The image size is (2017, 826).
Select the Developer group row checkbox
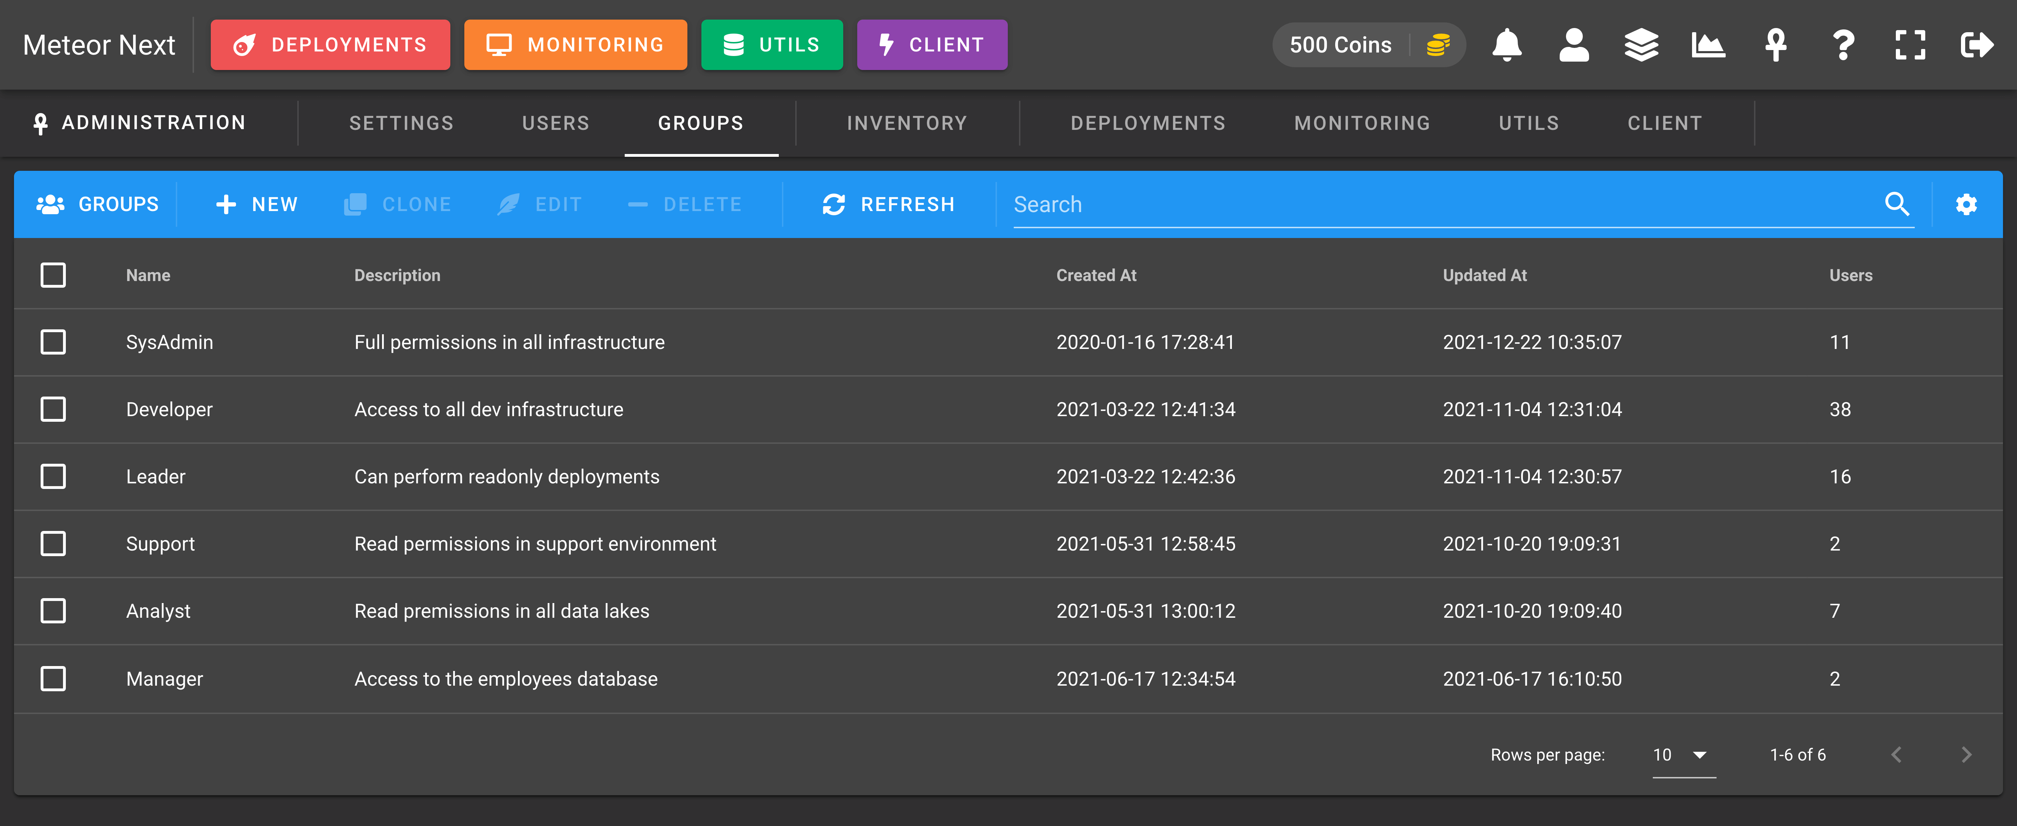pyautogui.click(x=53, y=409)
